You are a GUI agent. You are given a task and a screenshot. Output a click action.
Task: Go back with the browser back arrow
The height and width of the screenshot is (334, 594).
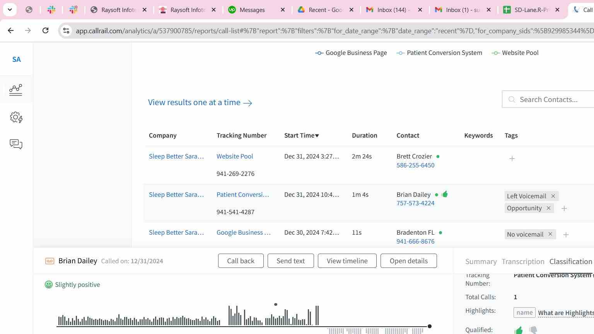(11, 31)
